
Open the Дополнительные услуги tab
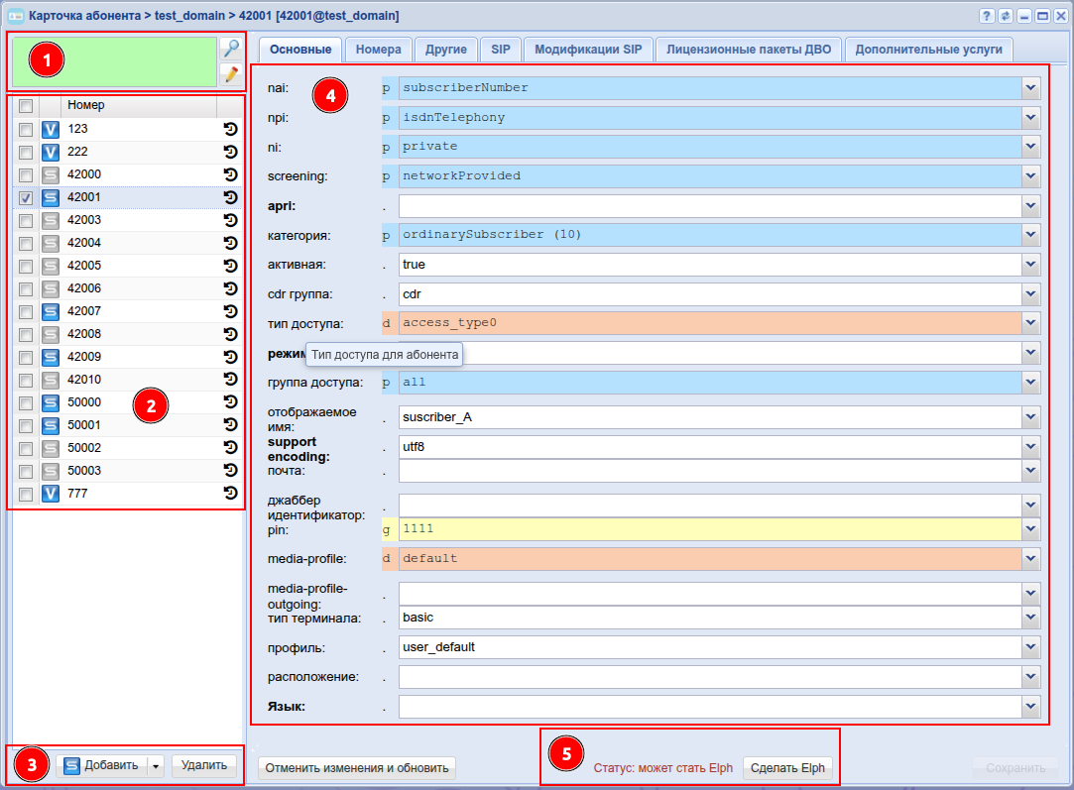click(x=928, y=50)
